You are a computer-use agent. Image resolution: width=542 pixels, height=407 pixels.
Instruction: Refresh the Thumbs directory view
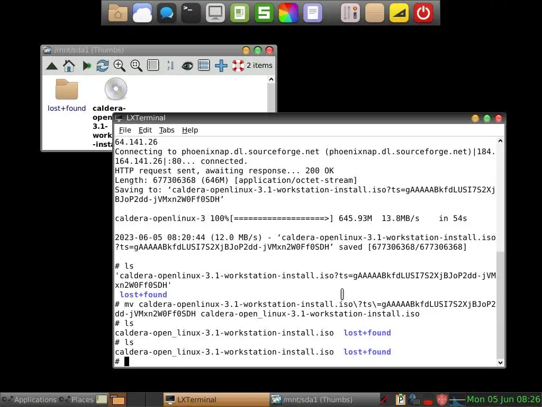[x=102, y=65]
